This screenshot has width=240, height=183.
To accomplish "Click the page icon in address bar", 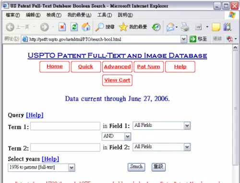I will click(x=24, y=39).
